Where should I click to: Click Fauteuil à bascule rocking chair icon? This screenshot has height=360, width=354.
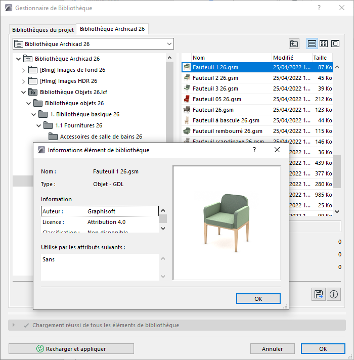point(187,120)
